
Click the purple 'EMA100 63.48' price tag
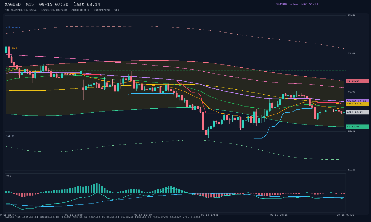click(357, 101)
